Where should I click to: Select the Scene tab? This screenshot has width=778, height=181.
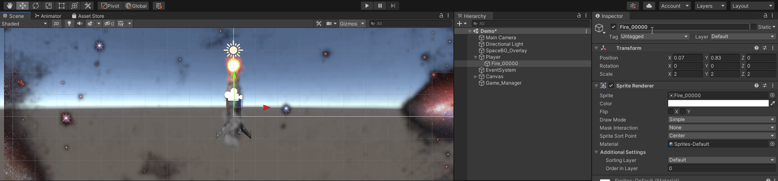click(x=13, y=16)
